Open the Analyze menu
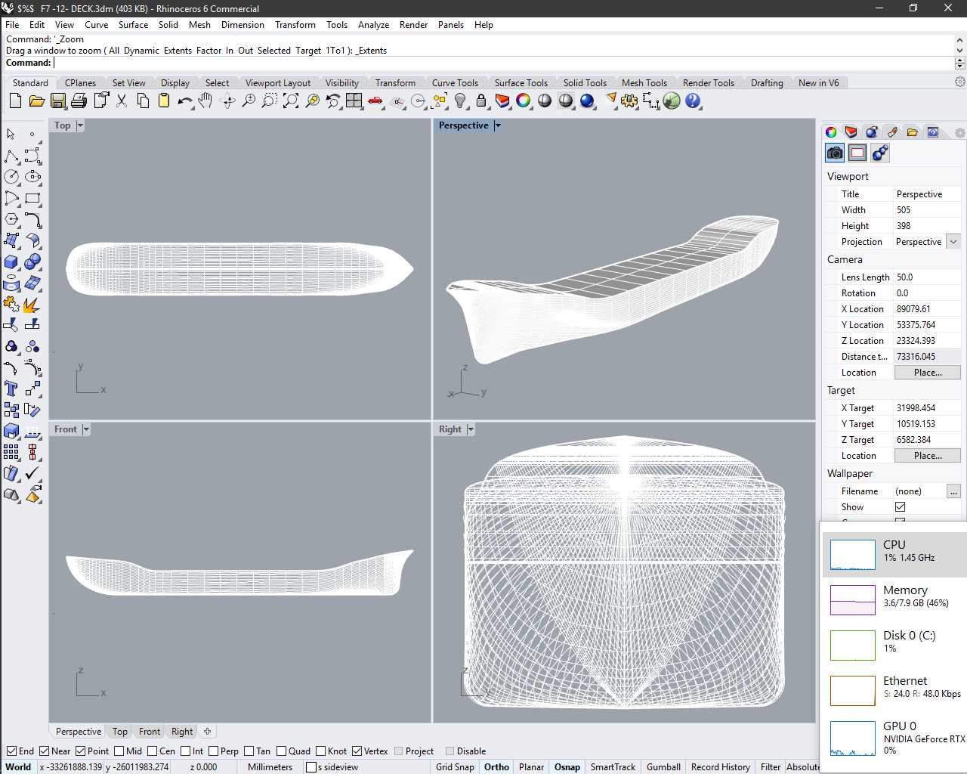967x774 pixels. pos(373,25)
